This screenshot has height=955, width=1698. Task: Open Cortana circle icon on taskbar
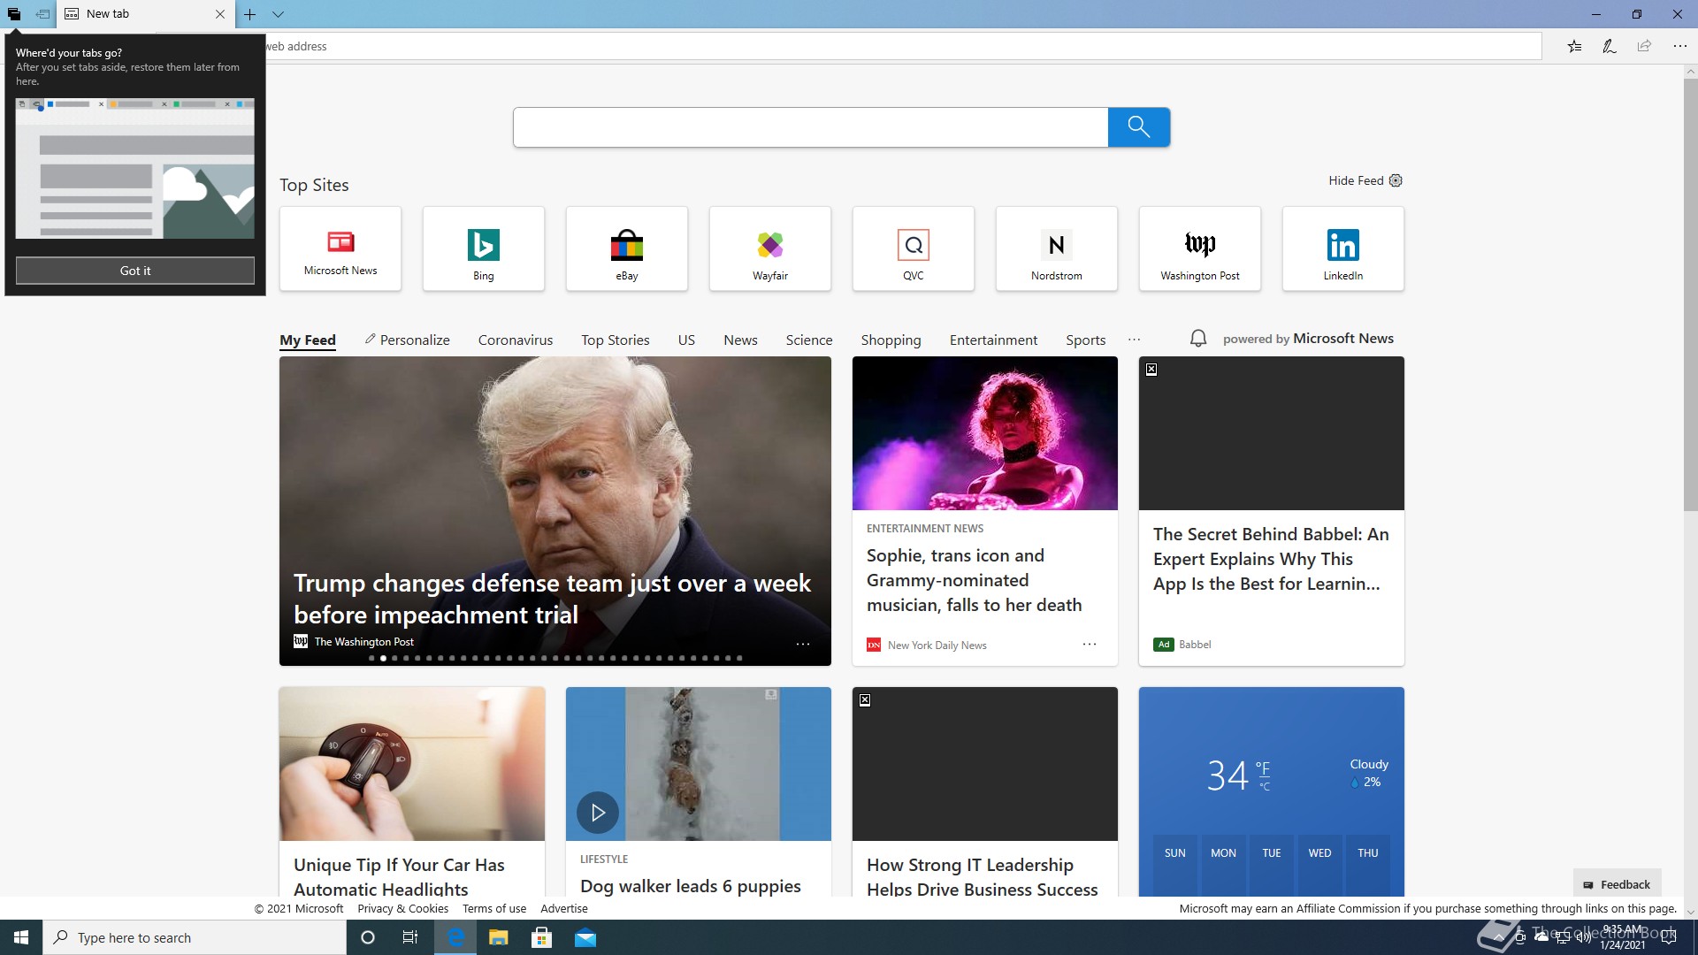(368, 937)
